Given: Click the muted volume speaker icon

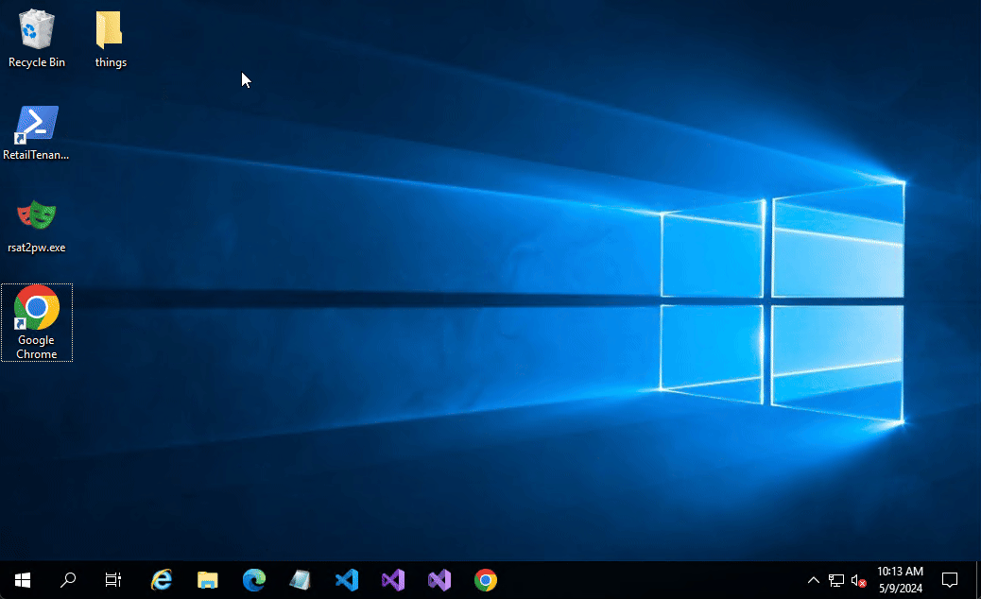Looking at the screenshot, I should [x=858, y=580].
